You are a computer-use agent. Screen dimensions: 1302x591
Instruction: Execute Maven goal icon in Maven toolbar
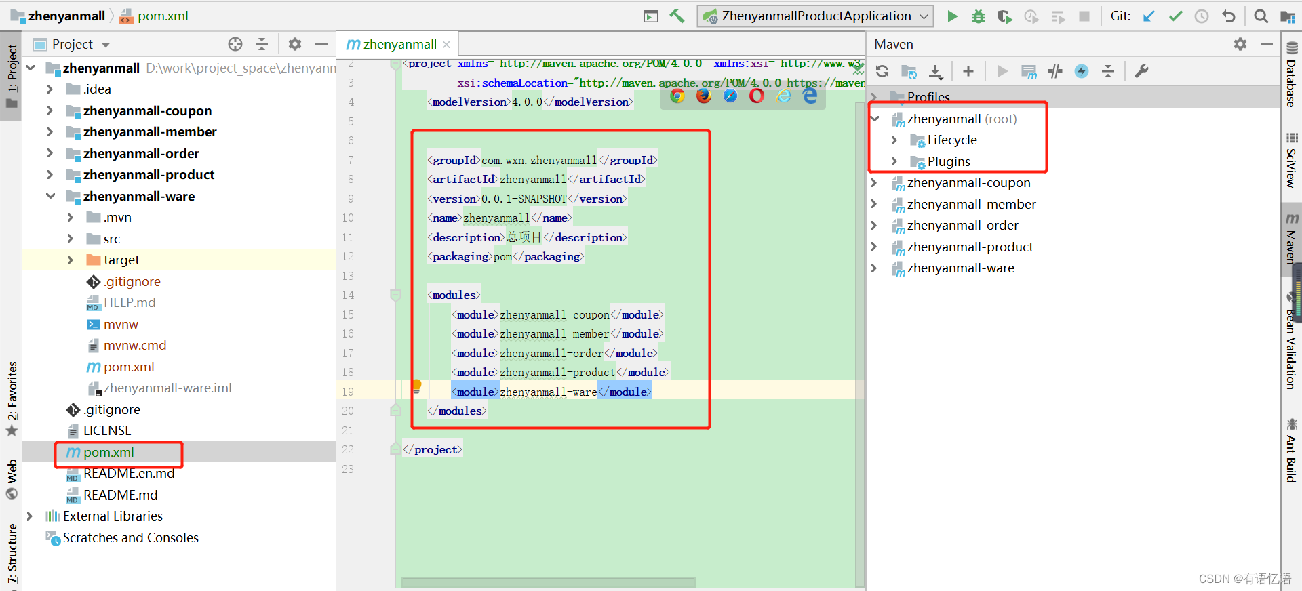coord(1029,71)
